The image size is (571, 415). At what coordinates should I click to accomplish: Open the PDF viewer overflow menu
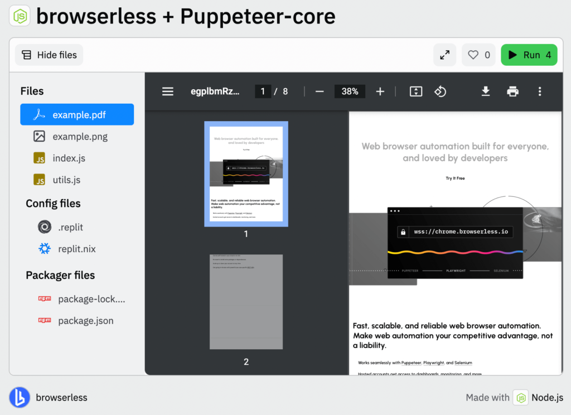click(539, 91)
